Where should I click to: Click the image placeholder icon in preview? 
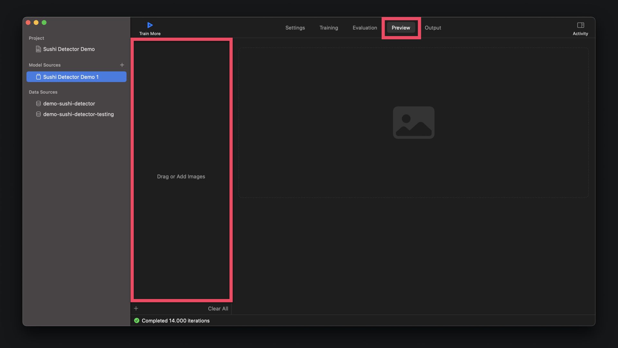(413, 122)
